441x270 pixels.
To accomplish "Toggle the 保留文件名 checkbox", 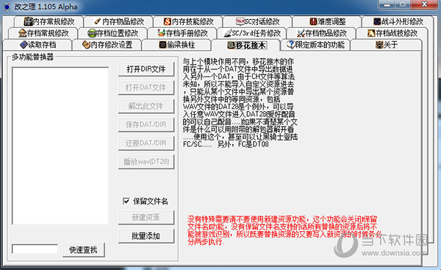I will point(126,201).
